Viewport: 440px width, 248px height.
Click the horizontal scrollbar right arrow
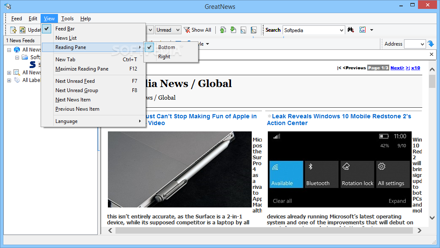419,230
